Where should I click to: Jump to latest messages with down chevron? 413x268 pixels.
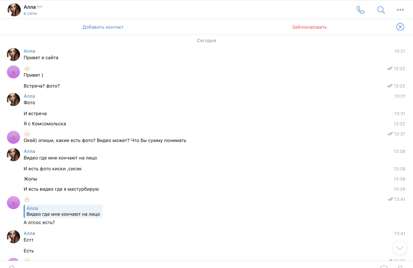pos(400,248)
